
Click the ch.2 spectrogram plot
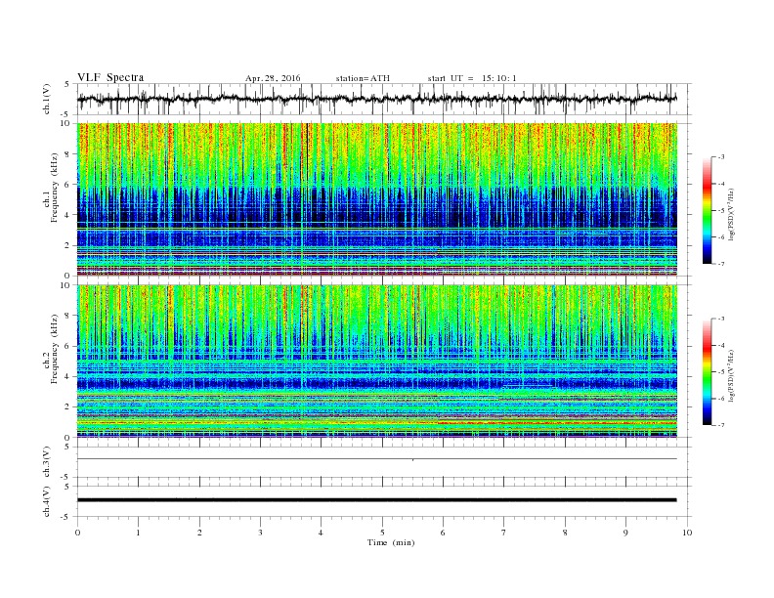tap(377, 362)
